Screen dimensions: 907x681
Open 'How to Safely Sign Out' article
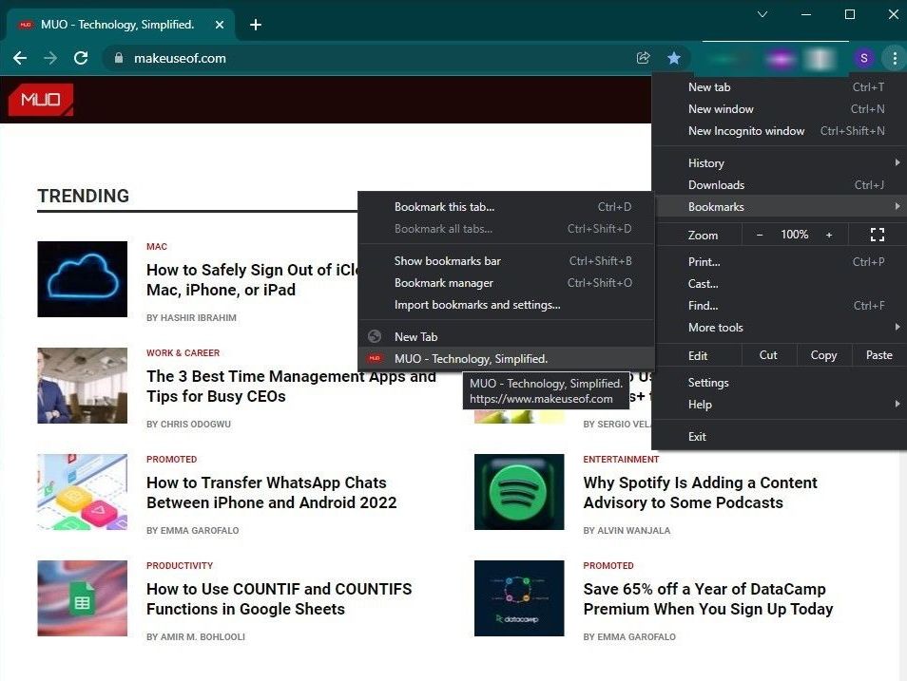click(252, 280)
